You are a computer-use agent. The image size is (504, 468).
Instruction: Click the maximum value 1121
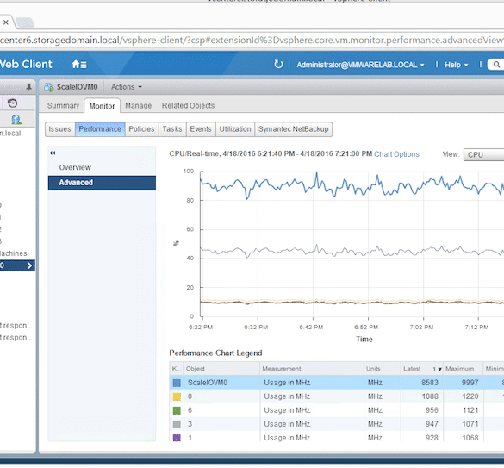coord(470,410)
